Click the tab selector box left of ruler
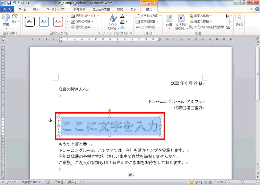Image resolution: width=260 pixels, height=185 pixels. [x=3, y=40]
